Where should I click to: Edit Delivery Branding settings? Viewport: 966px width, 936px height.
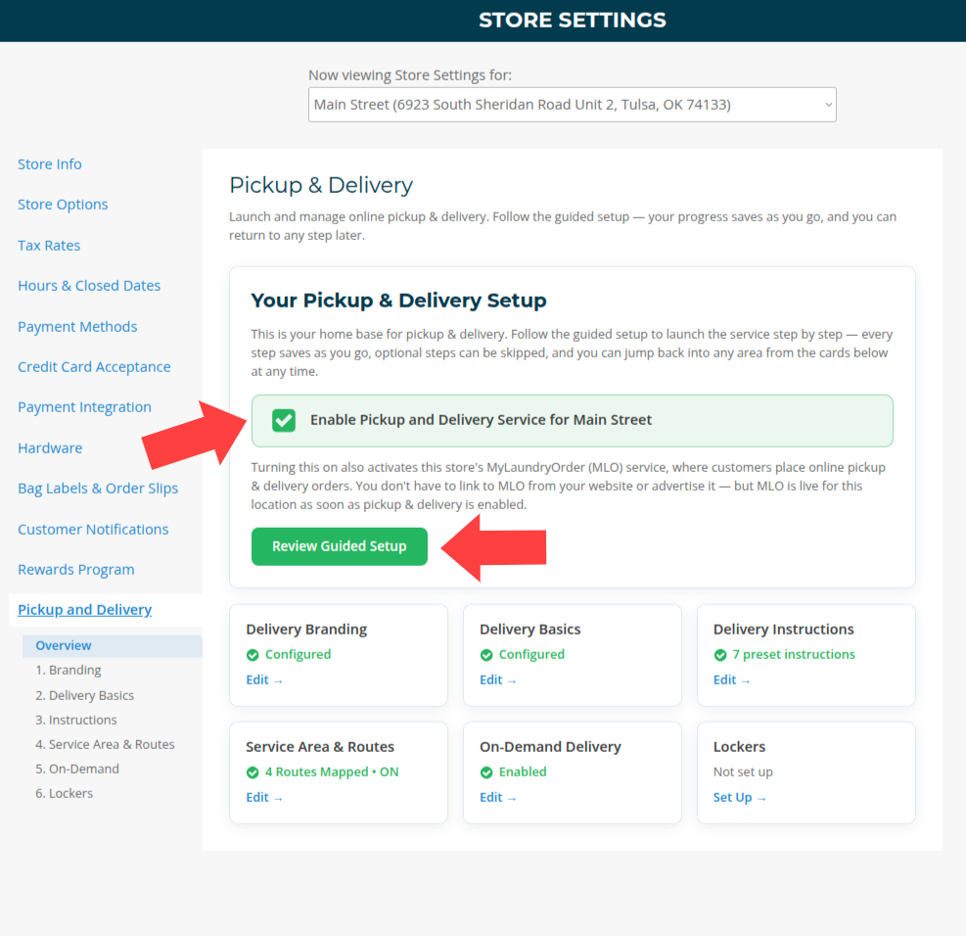[263, 680]
